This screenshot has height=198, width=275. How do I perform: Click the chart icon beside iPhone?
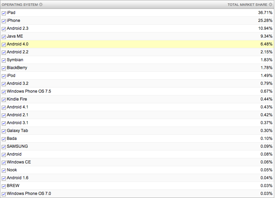pyautogui.click(x=4, y=21)
